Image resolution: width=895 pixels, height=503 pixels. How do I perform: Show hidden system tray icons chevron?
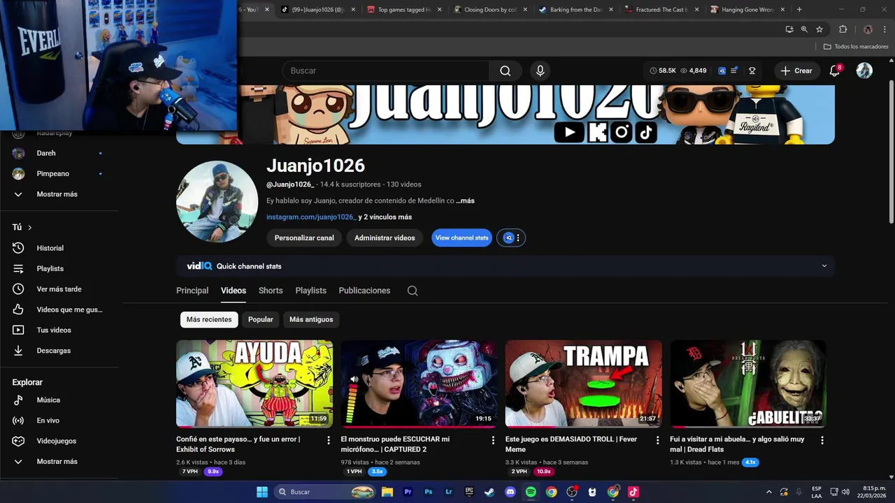769,492
